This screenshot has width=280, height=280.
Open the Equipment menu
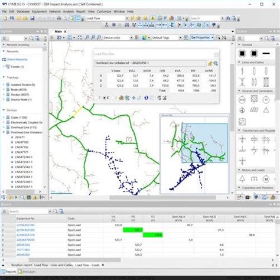click(x=40, y=12)
